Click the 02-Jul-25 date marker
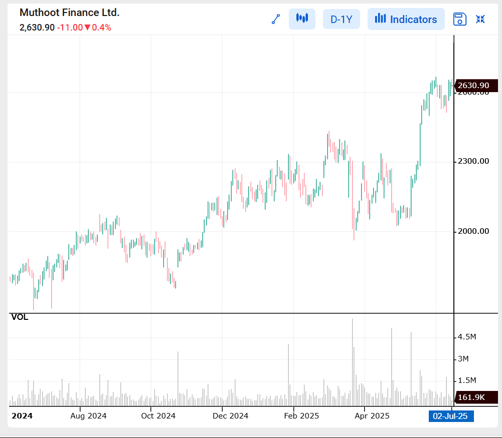The height and width of the screenshot is (438, 502). 451,416
